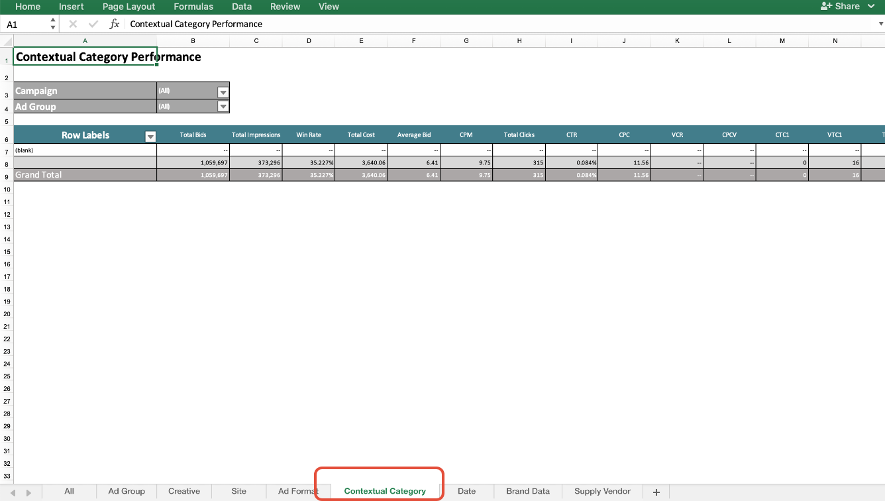
Task: Select the Grand Total row label
Action: [85, 175]
